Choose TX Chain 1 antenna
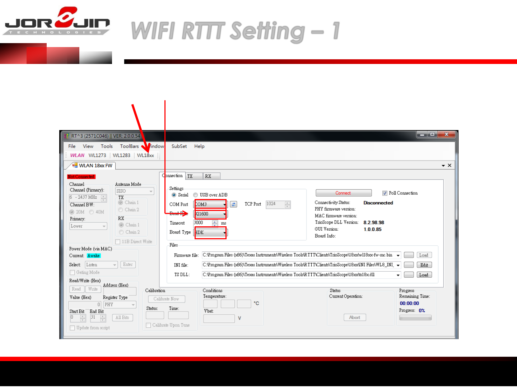This screenshot has width=517, height=388. (121, 203)
